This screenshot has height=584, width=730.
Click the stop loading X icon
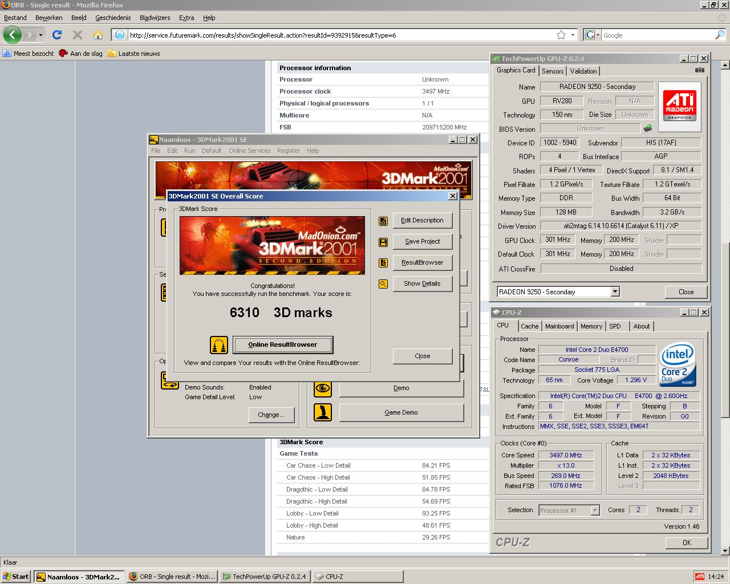pos(78,35)
